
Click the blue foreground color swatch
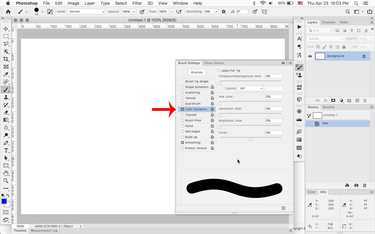point(4,201)
